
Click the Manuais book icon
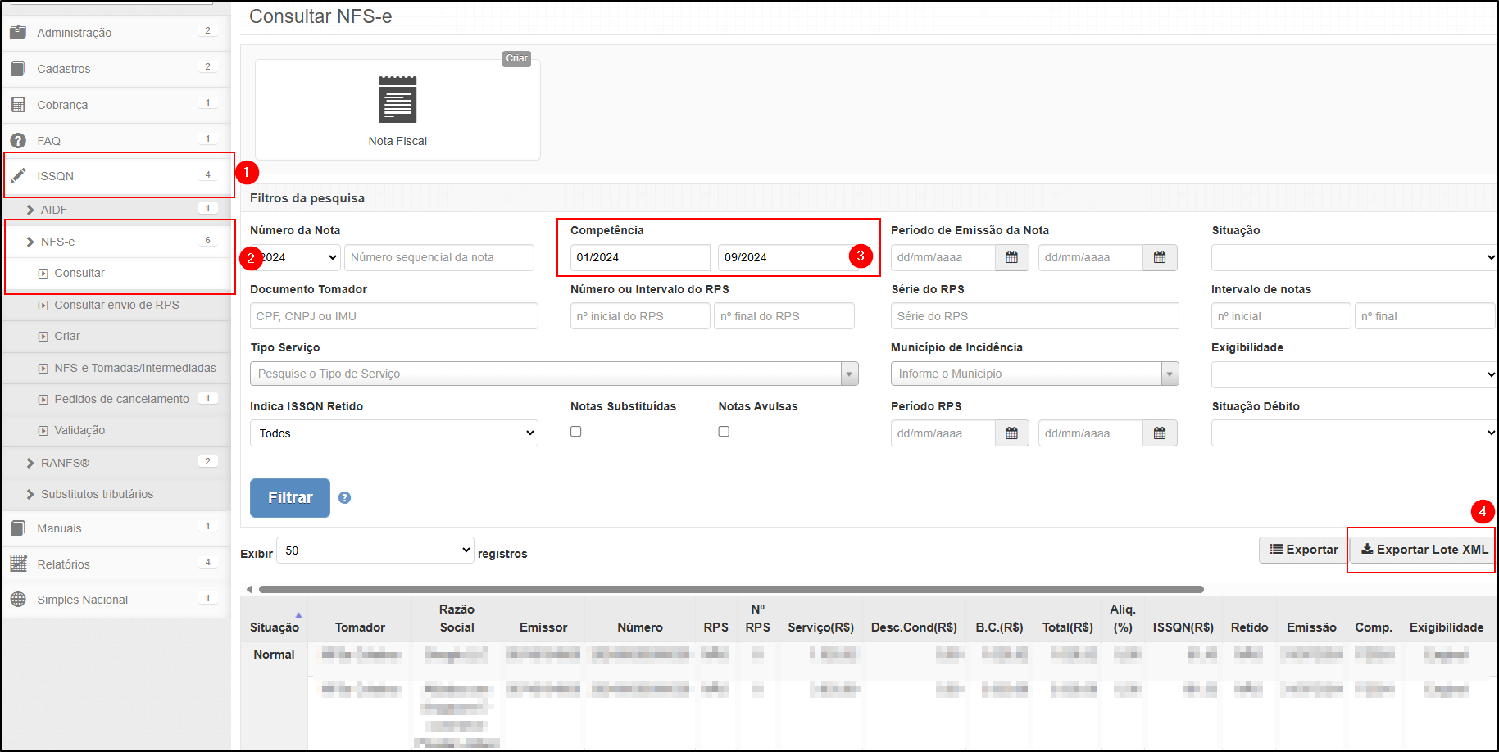[18, 528]
